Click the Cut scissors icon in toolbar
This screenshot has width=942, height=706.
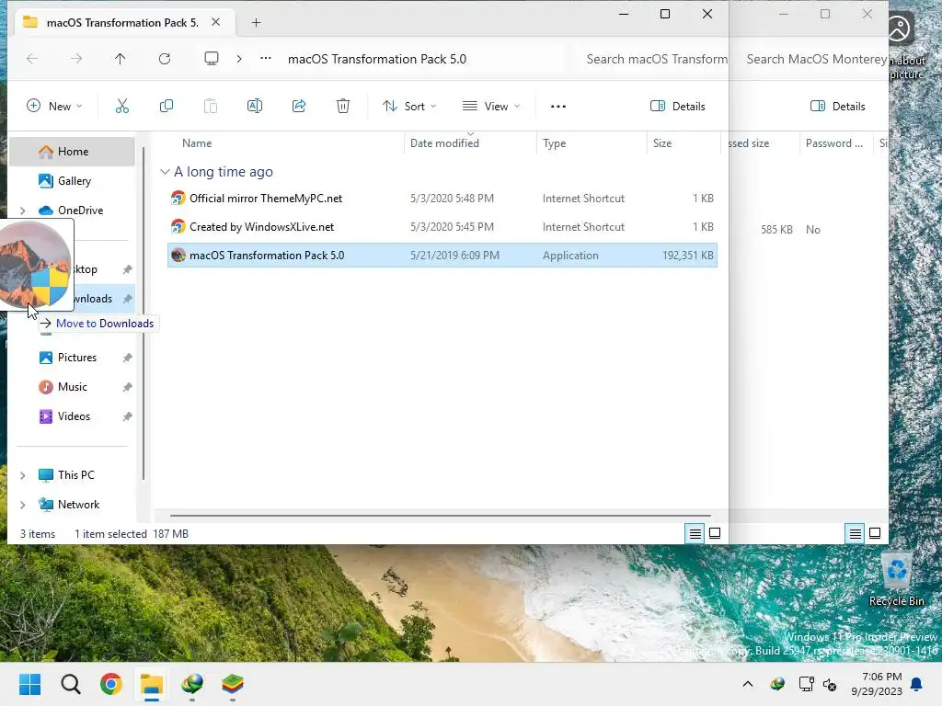coord(122,107)
